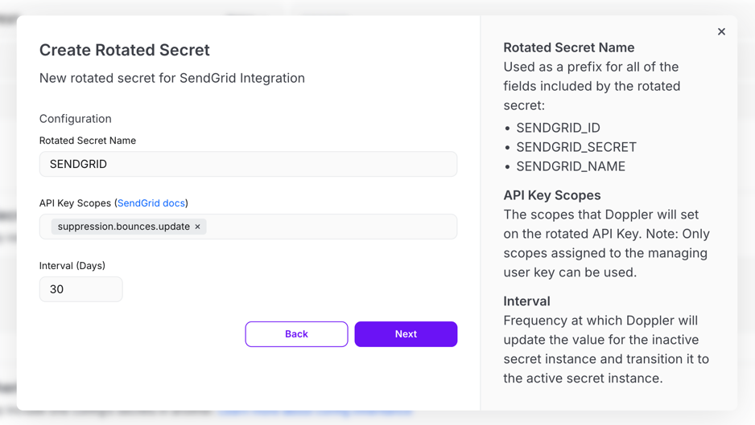The width and height of the screenshot is (755, 425).
Task: Click the Configuration section heading
Action: pos(76,119)
